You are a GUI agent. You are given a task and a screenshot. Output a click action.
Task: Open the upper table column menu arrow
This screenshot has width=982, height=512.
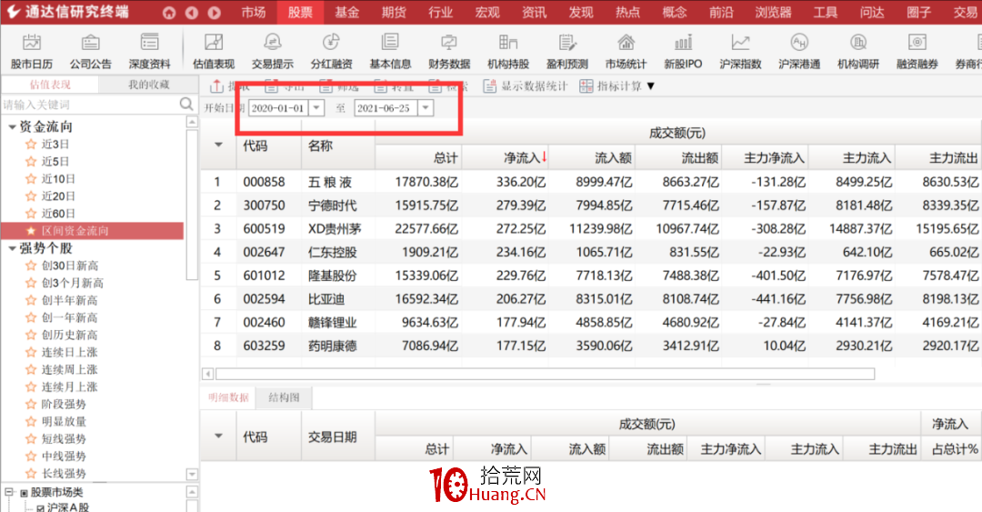point(218,145)
